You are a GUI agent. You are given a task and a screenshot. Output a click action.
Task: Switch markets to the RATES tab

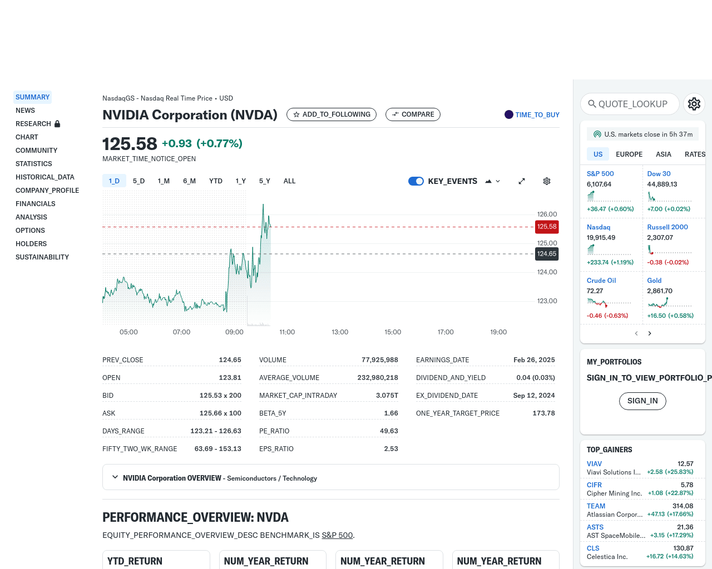click(x=695, y=154)
